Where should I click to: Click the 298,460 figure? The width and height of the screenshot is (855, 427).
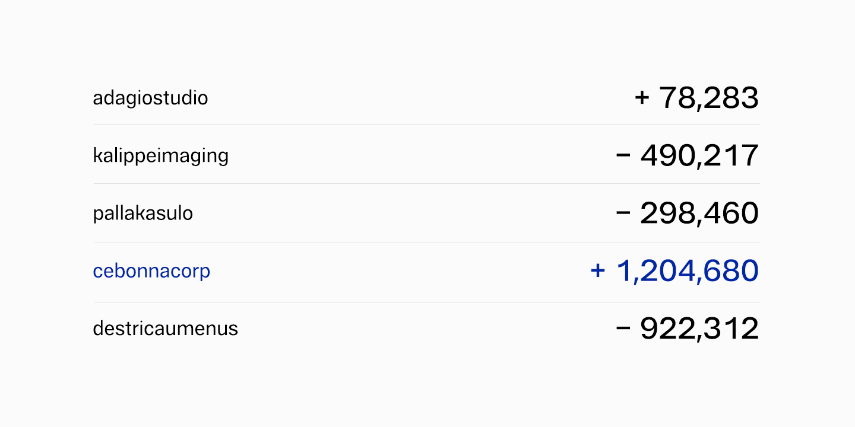(699, 213)
